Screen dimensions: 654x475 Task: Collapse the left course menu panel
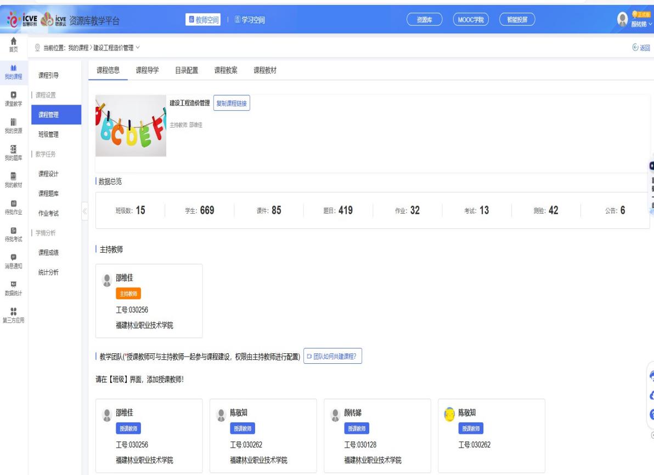click(84, 211)
